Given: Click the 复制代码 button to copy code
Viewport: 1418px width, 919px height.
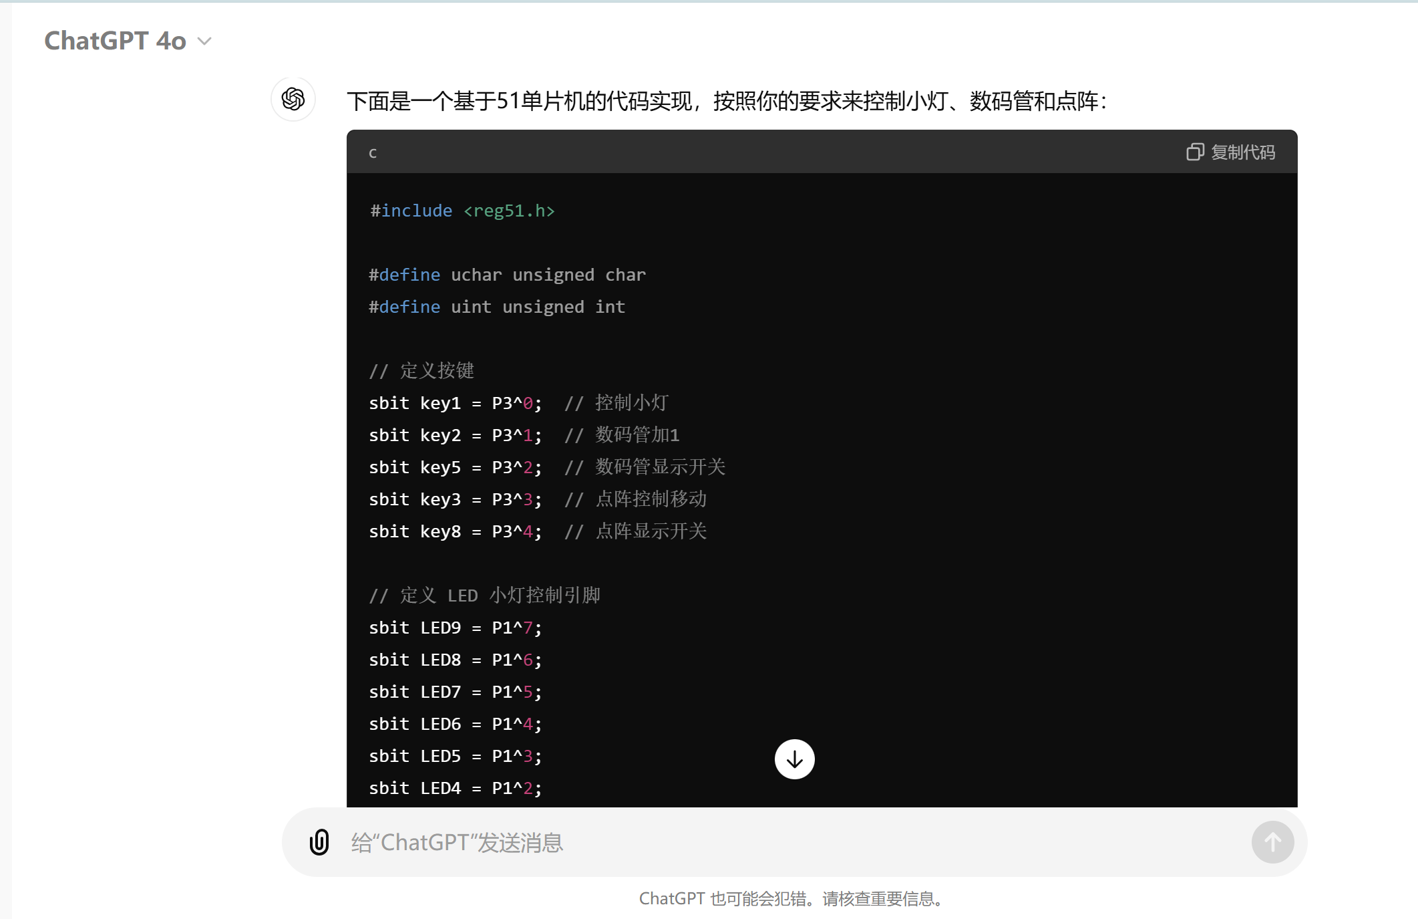Looking at the screenshot, I should tap(1231, 152).
